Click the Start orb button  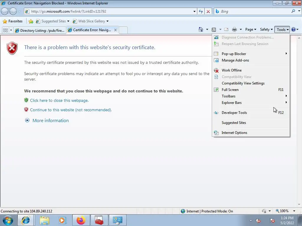point(8,220)
